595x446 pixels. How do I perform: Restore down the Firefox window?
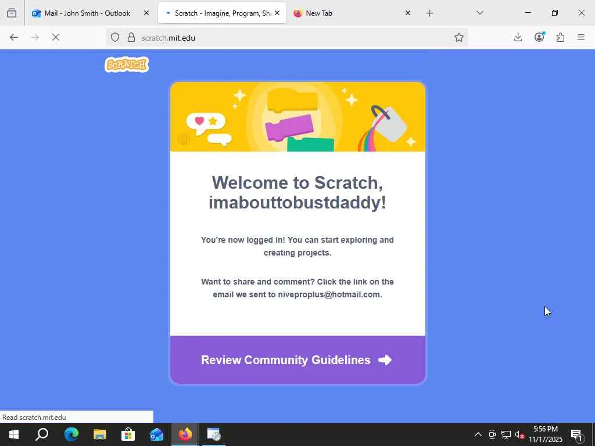[555, 13]
